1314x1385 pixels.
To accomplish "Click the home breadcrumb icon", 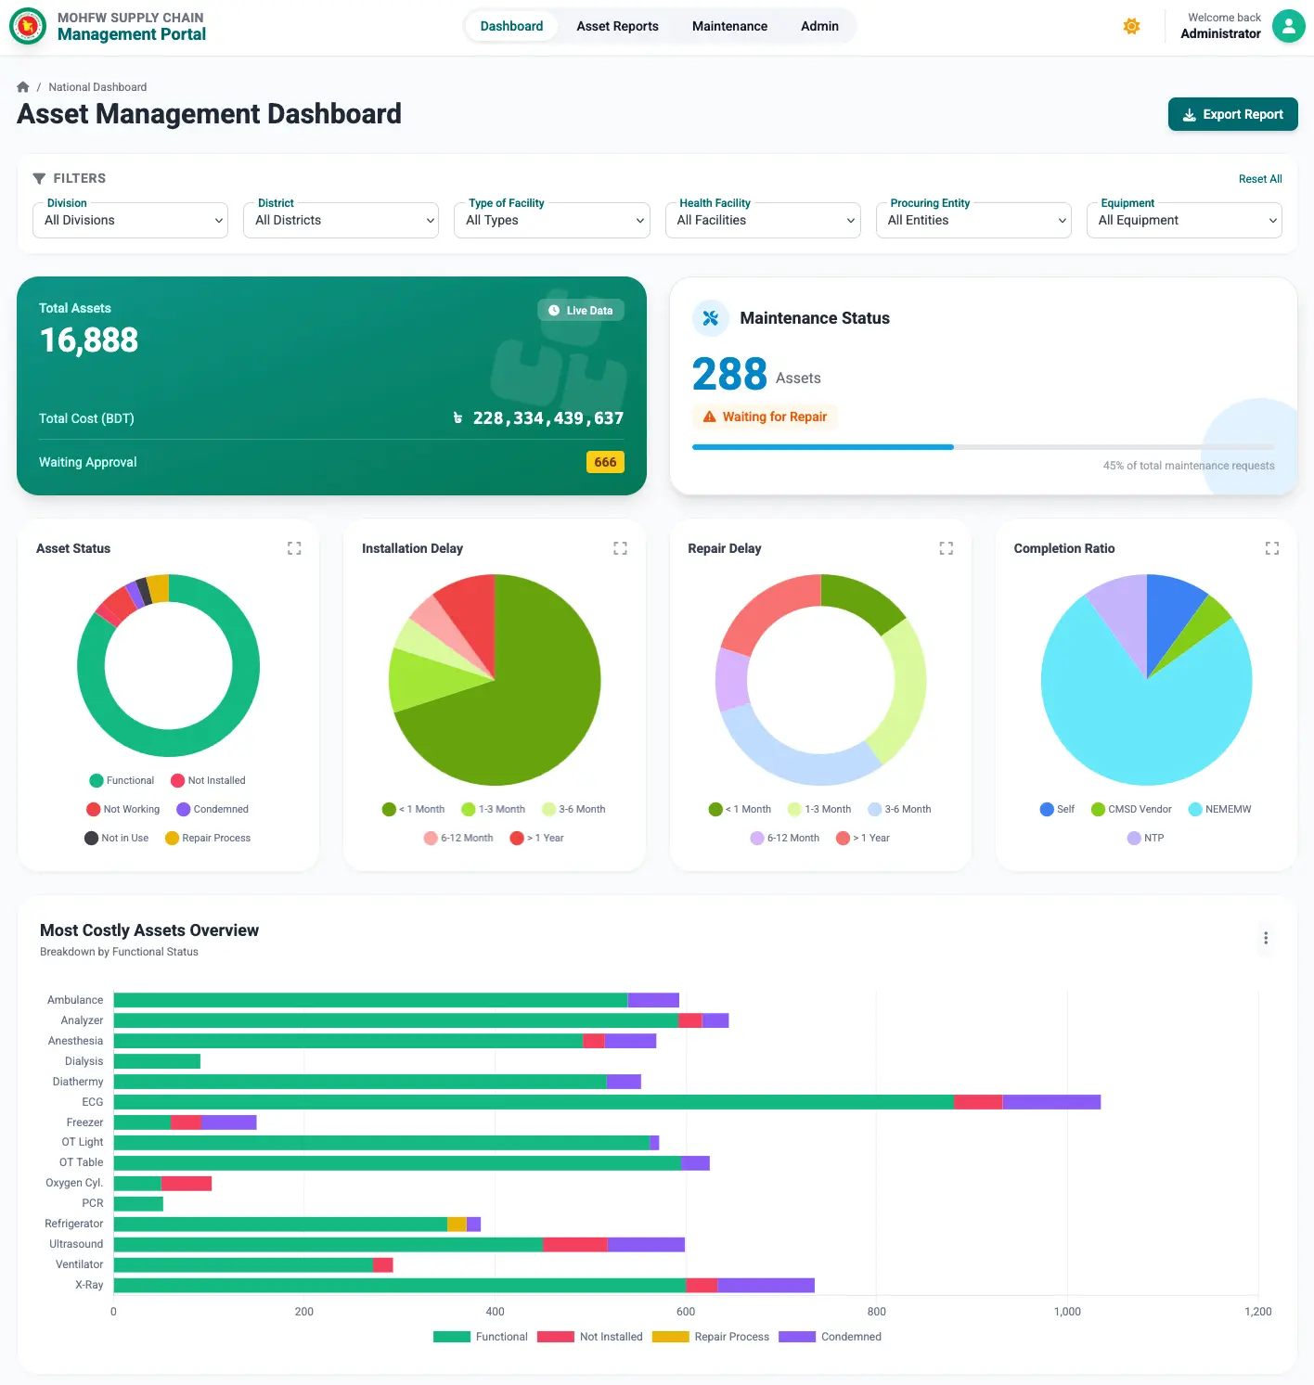I will coord(22,86).
